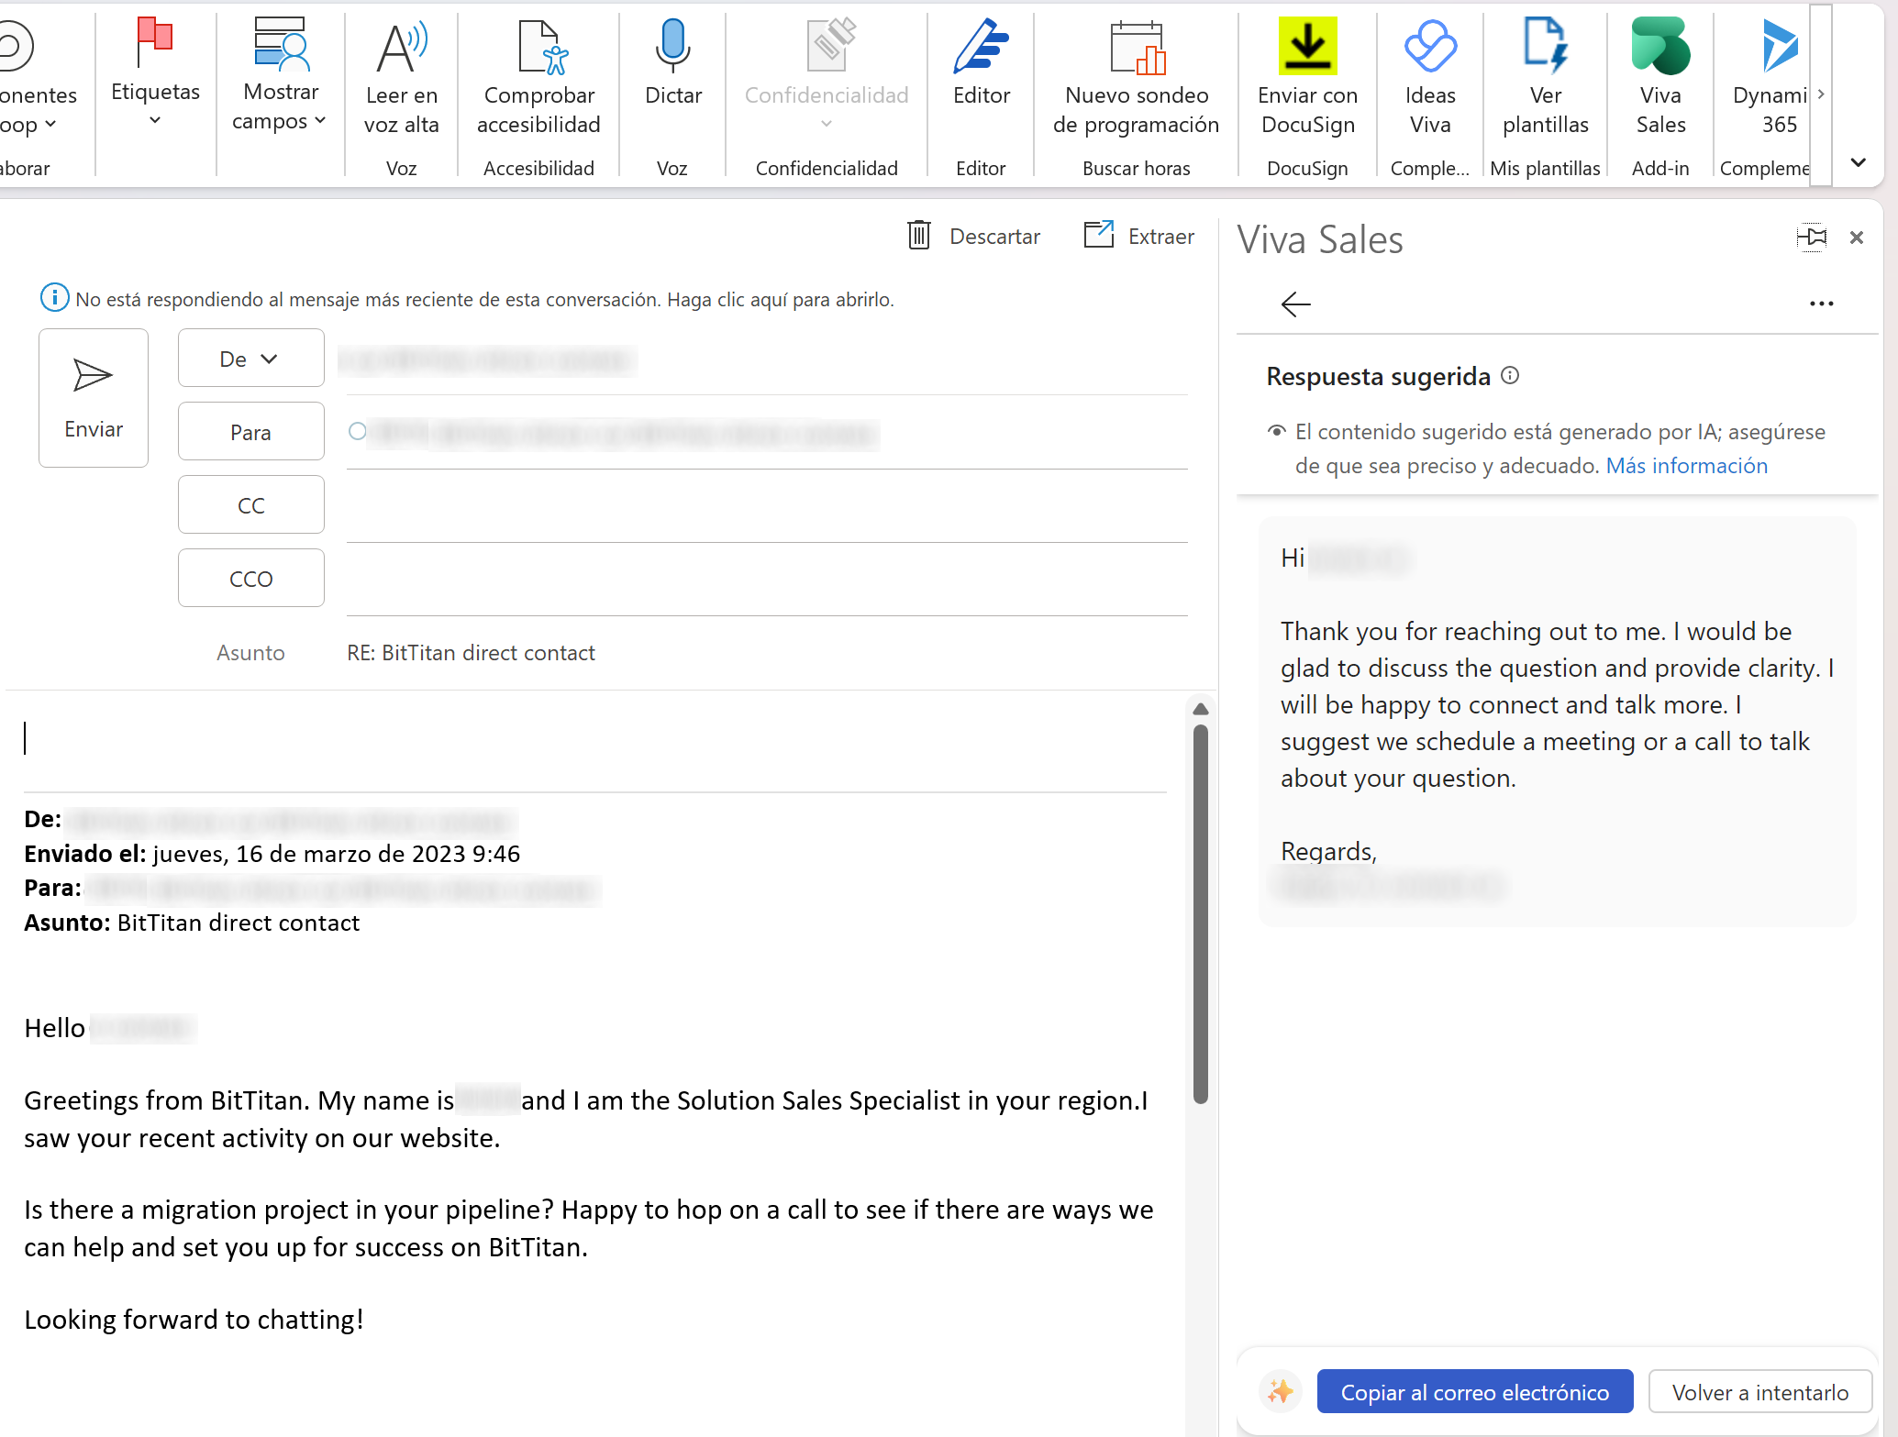Open Ideas Viva add-in

tap(1429, 78)
